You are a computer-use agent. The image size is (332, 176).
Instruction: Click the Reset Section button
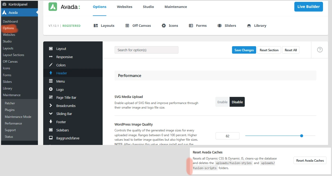(x=269, y=50)
